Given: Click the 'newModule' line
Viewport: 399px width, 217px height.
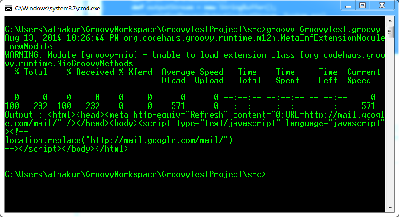Looking at the screenshot, I should pyautogui.click(x=31, y=46).
